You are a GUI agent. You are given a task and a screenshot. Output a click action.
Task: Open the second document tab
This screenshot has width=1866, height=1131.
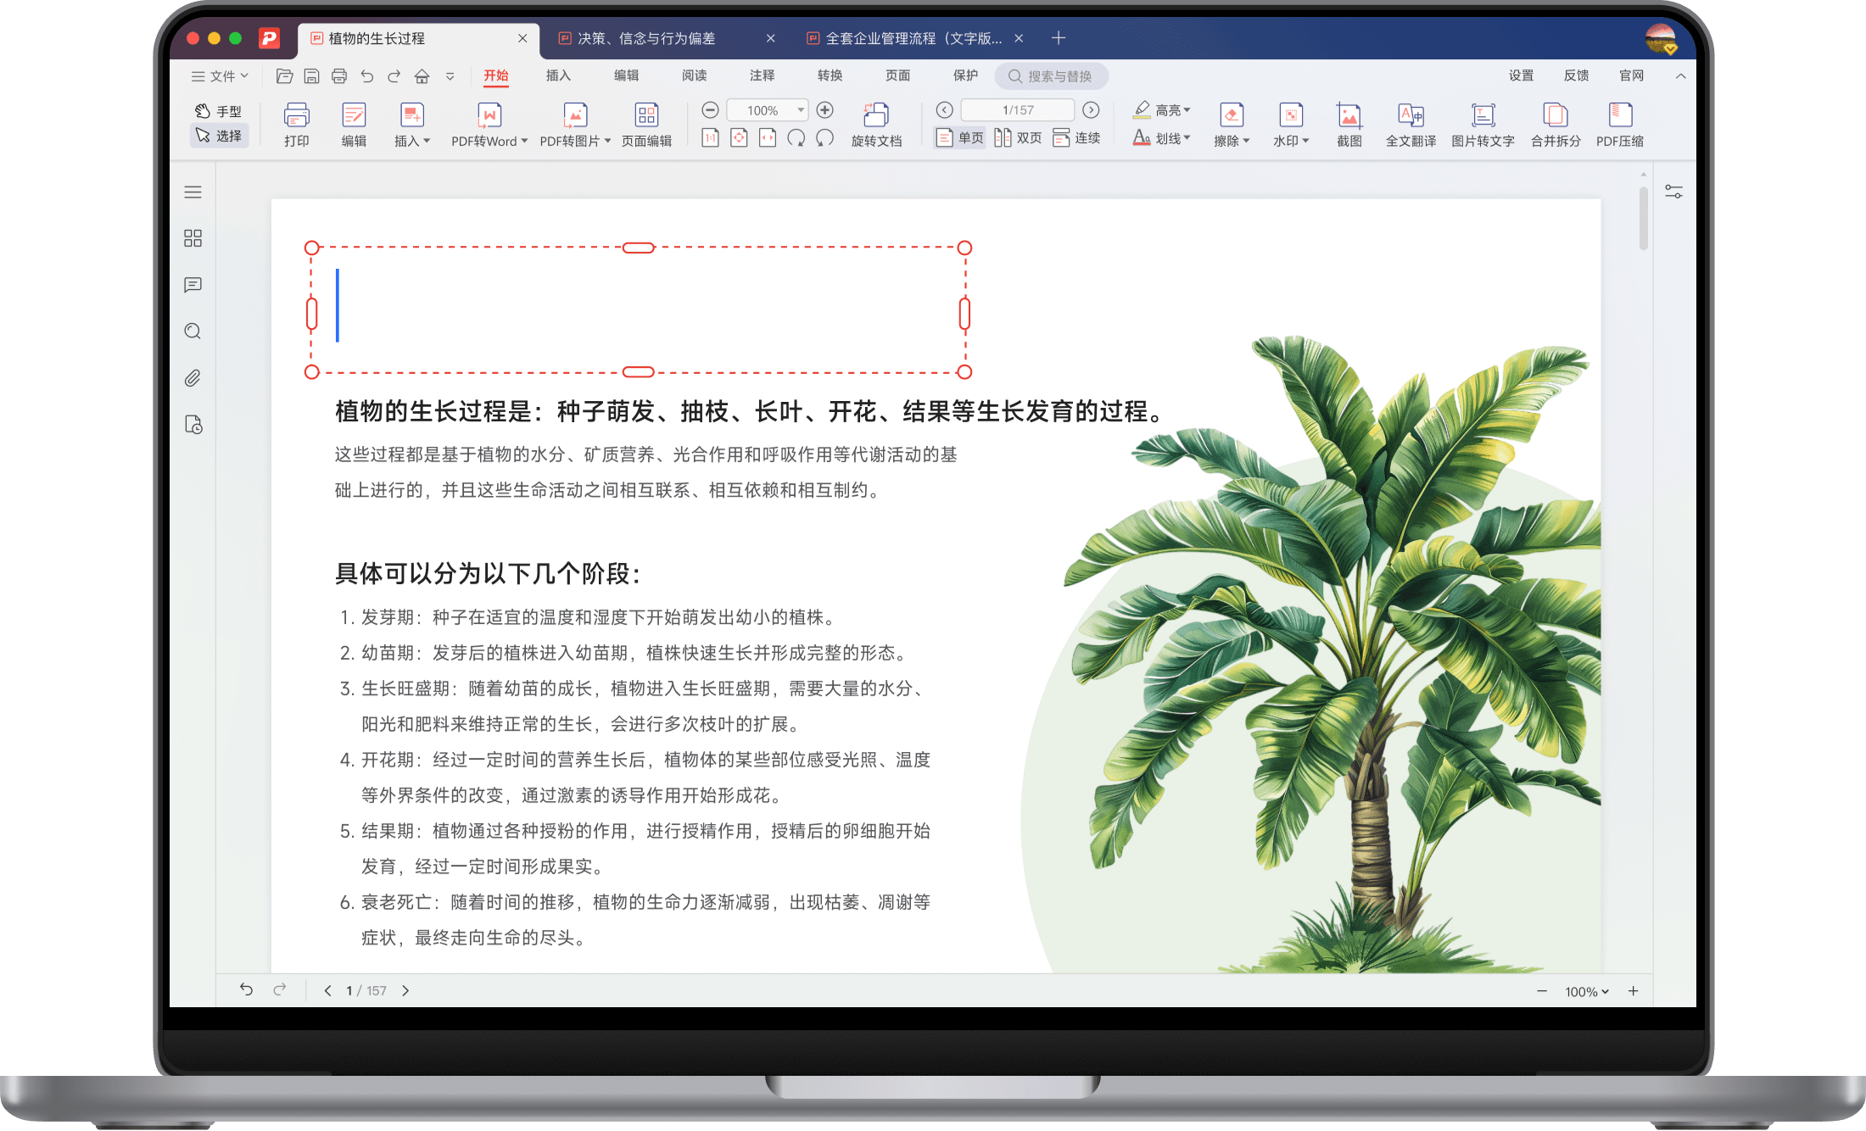(646, 38)
